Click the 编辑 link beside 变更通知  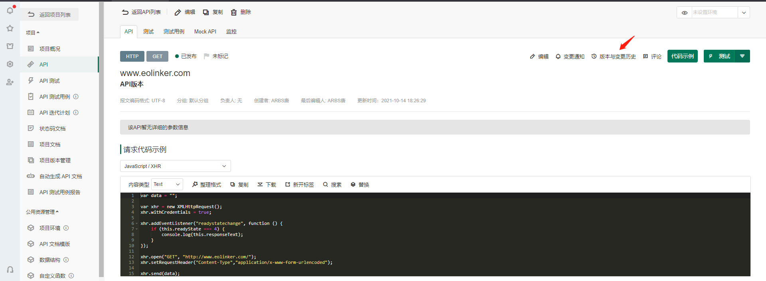tap(539, 57)
